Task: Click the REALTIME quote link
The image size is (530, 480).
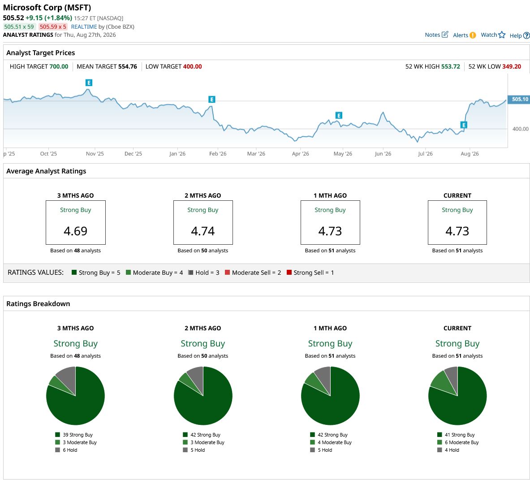Action: tap(84, 27)
